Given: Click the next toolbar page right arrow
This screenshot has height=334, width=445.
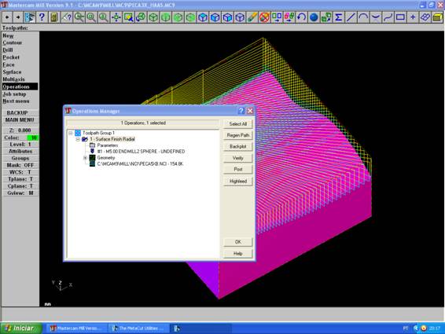Looking at the screenshot, I should click(18, 17).
